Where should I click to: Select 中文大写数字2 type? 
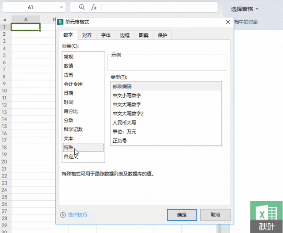[x=166, y=114]
